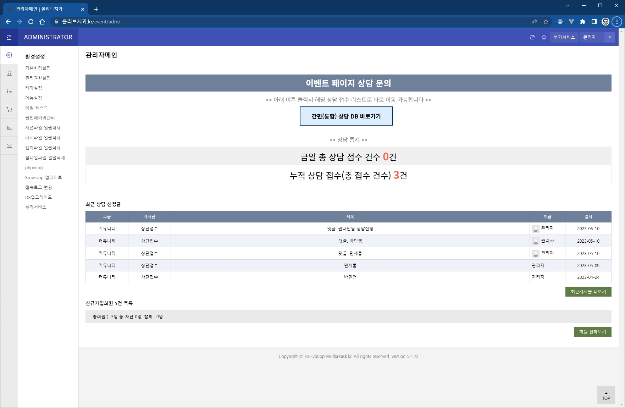
Task: Click 최근게시물 더보기 button
Action: (588, 292)
